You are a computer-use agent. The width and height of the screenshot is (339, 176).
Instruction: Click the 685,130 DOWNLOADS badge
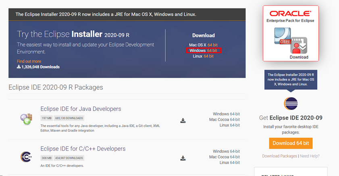pos(69,118)
